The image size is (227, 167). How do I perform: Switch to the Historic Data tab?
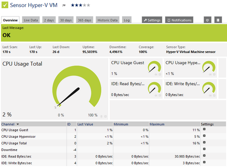(x=108, y=20)
